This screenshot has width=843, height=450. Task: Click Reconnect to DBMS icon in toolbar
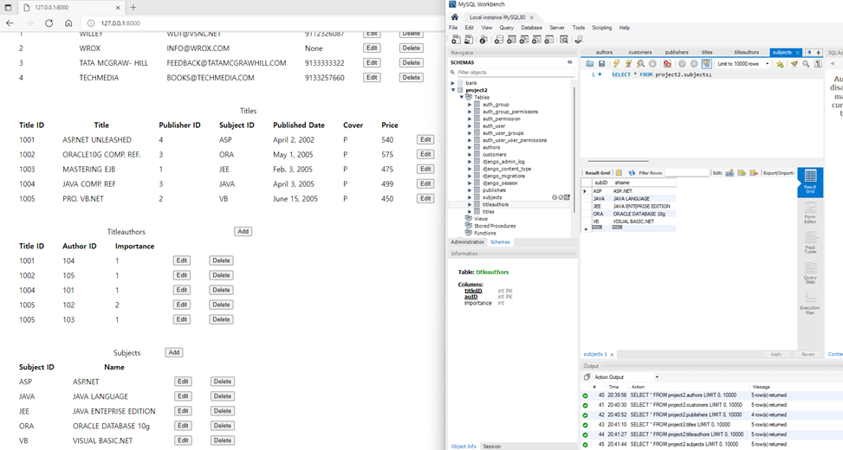point(579,39)
